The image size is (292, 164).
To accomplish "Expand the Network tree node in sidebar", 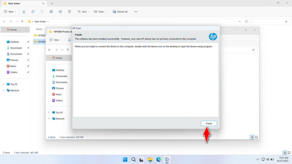I will coord(3,91).
